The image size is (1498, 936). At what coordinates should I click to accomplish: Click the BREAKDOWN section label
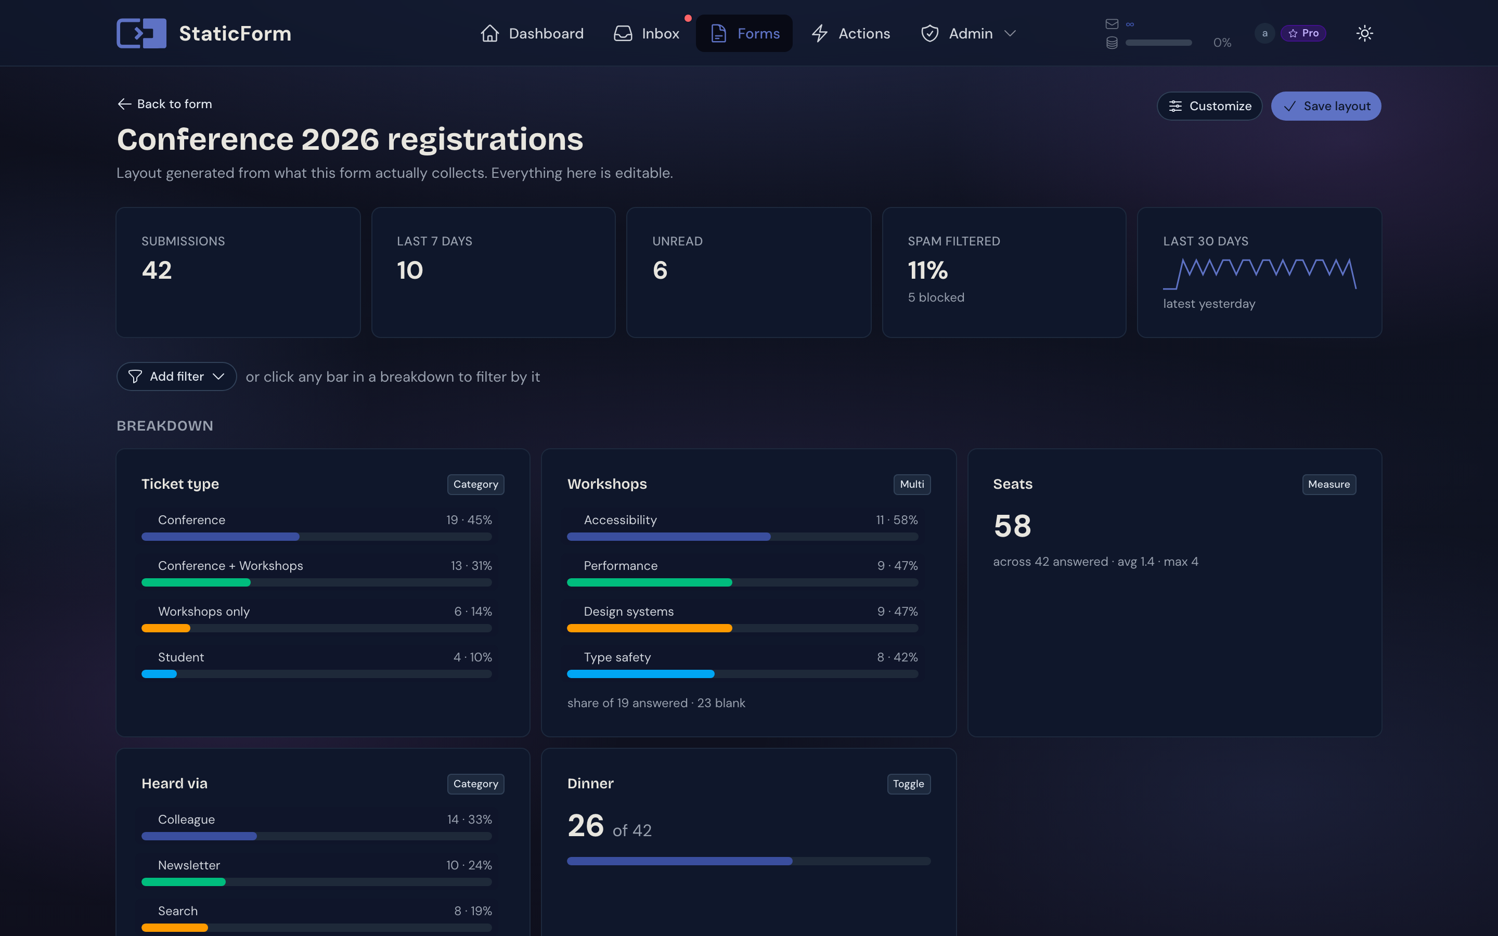tap(165, 426)
